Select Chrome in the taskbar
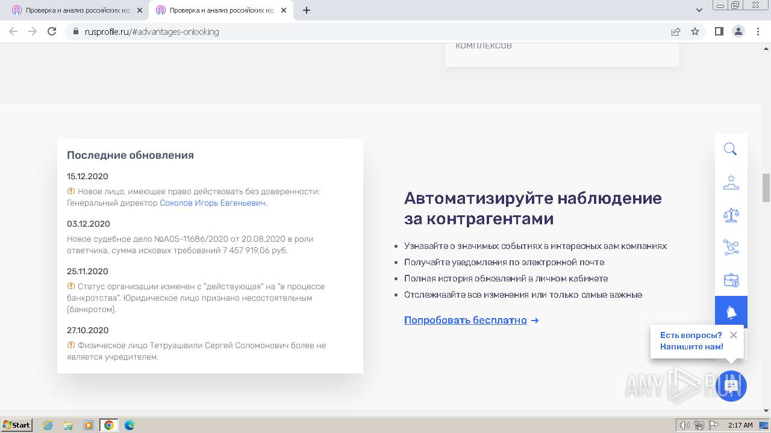Screen dimensions: 771x433 (109, 425)
